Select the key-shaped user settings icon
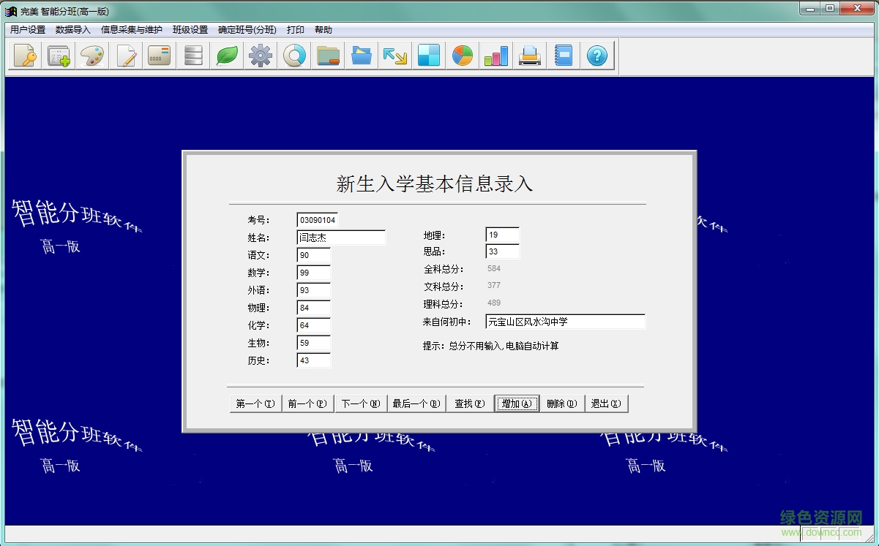The image size is (879, 546). (25, 55)
